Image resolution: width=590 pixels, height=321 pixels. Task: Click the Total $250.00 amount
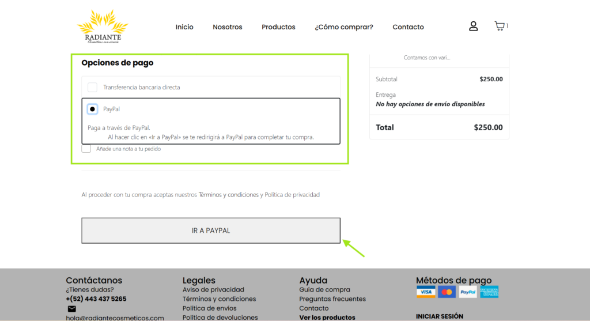[489, 127]
